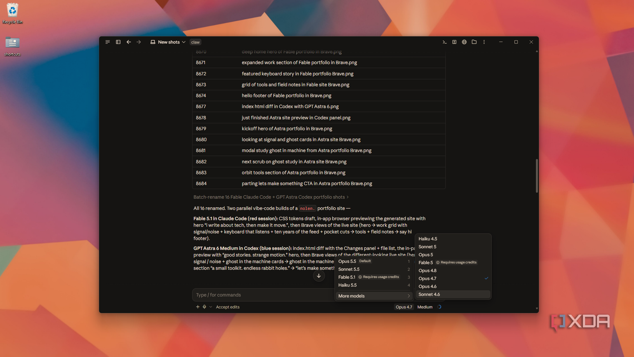Go forward with the right arrow
This screenshot has height=357, width=634.
(x=139, y=42)
